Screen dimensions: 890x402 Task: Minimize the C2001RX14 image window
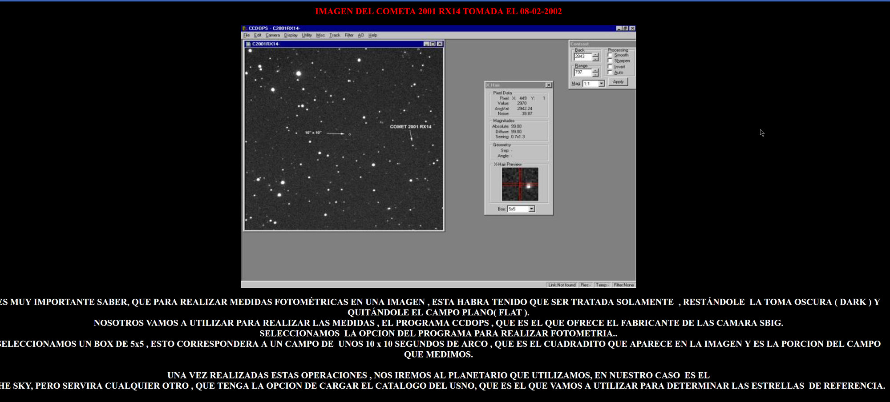point(427,44)
